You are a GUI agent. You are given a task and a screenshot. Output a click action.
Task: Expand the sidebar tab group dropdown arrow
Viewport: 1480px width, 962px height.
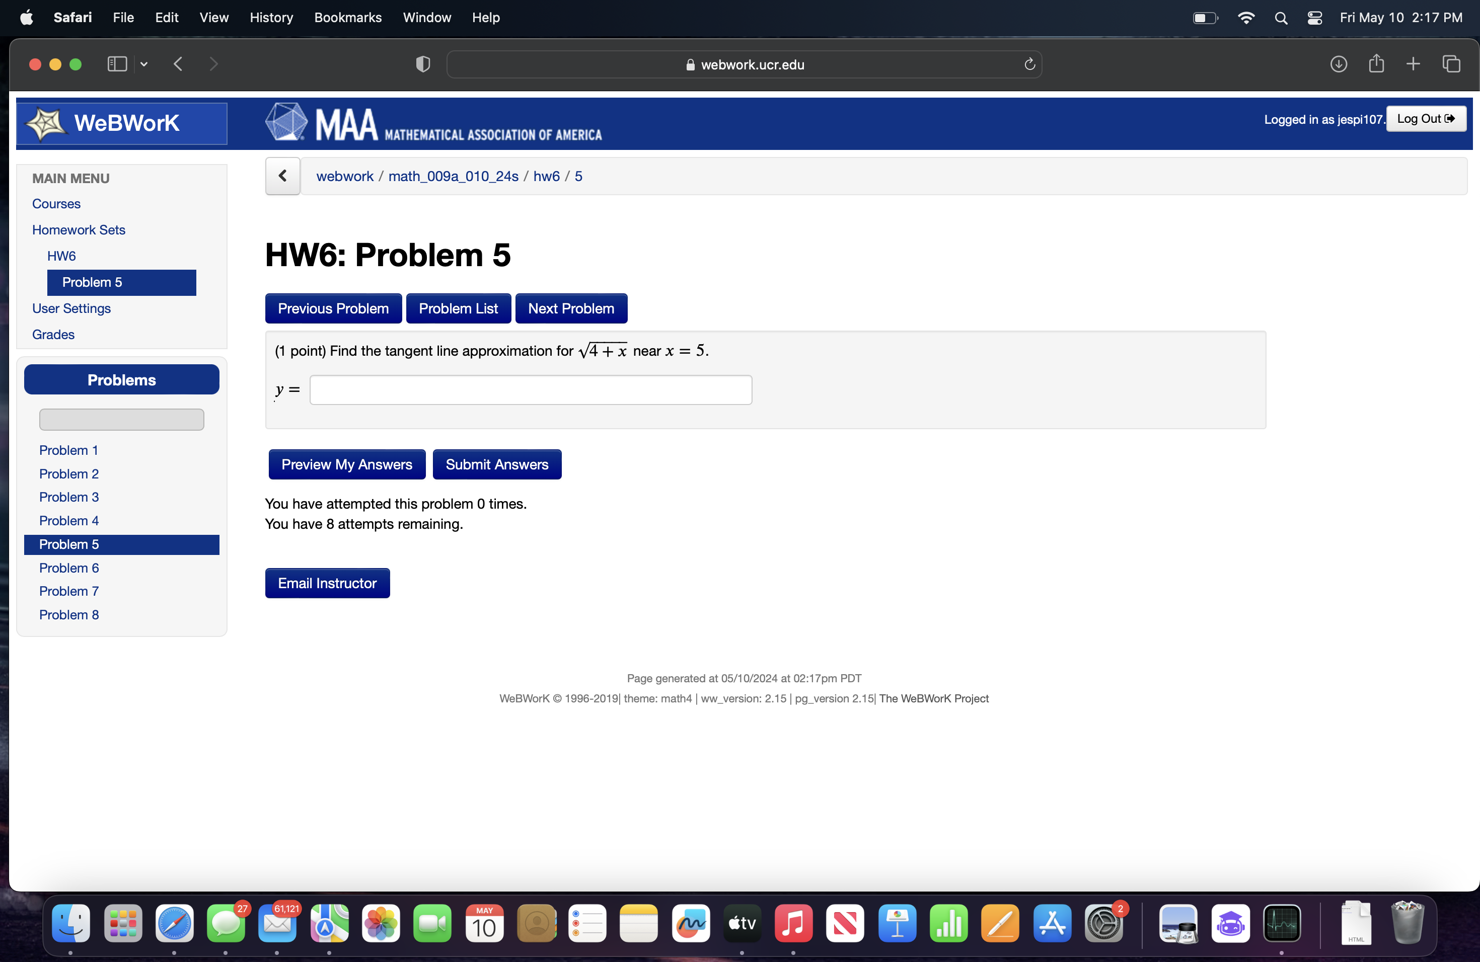(143, 64)
